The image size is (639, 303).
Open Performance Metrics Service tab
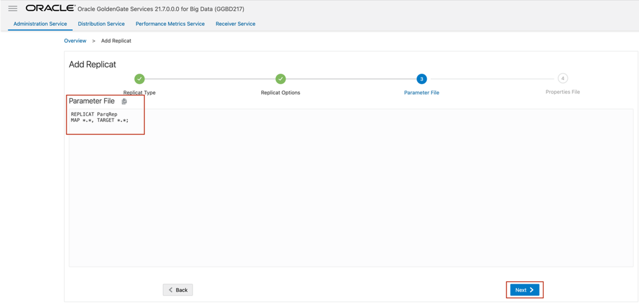170,24
